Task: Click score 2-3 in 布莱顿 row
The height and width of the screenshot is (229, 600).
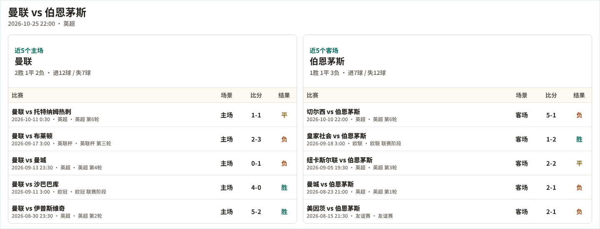Action: coord(256,139)
